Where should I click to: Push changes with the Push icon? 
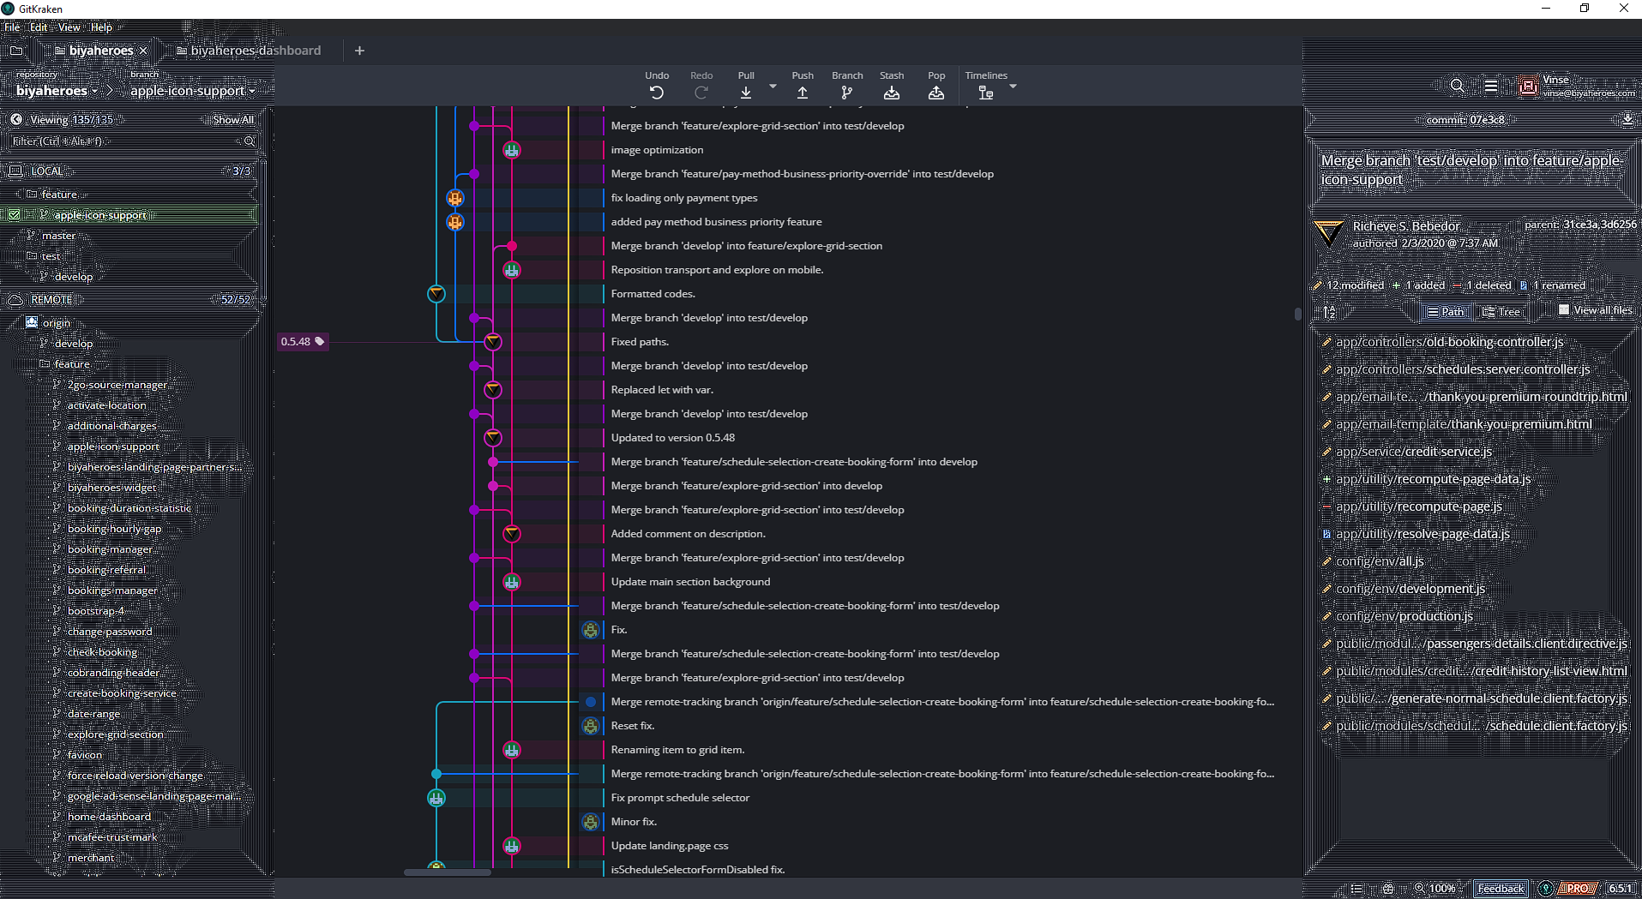click(x=803, y=93)
